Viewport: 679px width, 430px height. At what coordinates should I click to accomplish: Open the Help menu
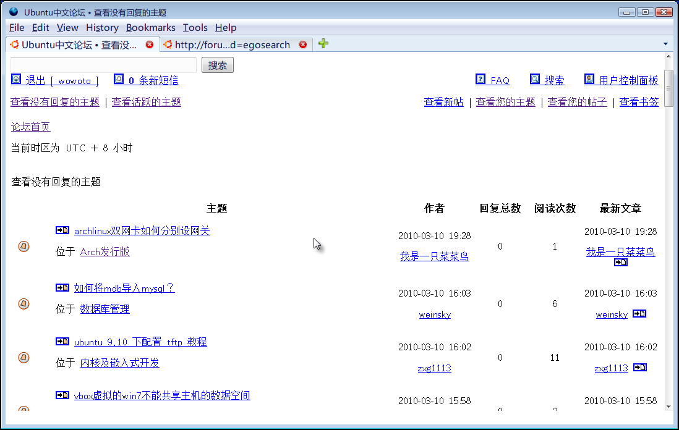226,28
